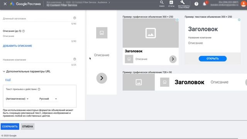
Task: Click the ЕЩЁ link
Action: click(8, 80)
